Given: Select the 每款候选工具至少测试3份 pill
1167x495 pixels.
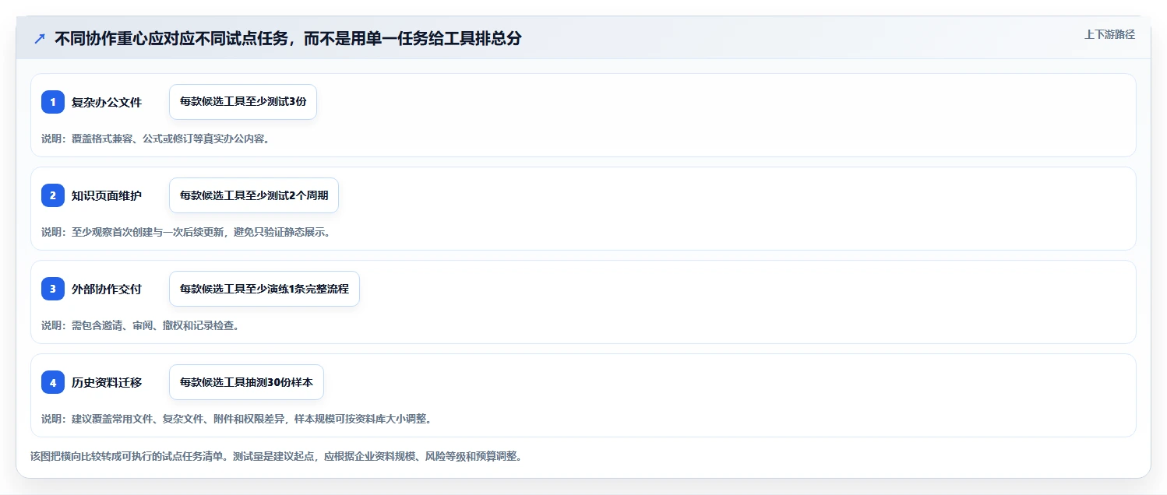Looking at the screenshot, I should tap(243, 102).
